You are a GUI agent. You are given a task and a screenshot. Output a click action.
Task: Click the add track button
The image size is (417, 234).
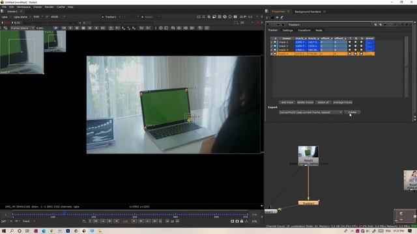(x=287, y=103)
